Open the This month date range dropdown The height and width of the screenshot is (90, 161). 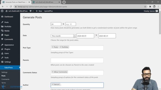63,36
